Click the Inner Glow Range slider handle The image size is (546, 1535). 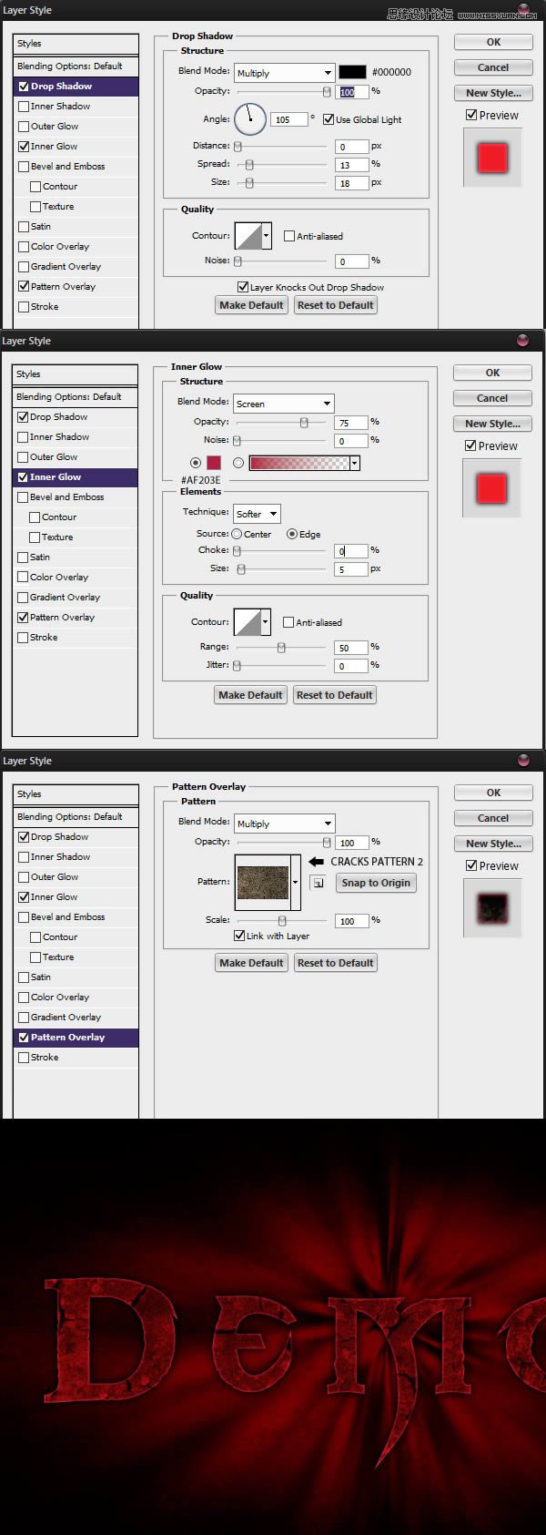[x=281, y=648]
